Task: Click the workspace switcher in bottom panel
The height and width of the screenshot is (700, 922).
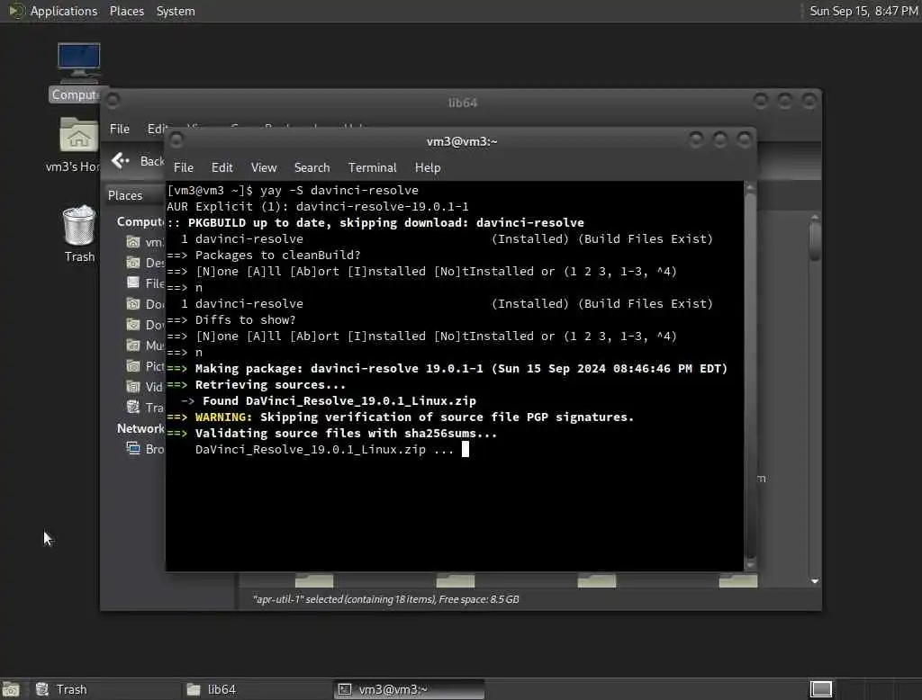Action: point(821,689)
